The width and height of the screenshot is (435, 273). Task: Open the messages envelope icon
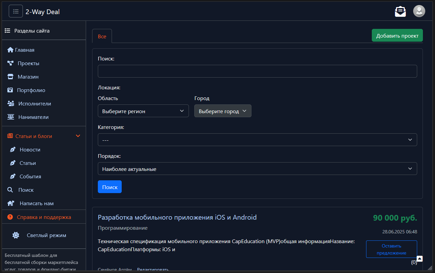(x=400, y=11)
